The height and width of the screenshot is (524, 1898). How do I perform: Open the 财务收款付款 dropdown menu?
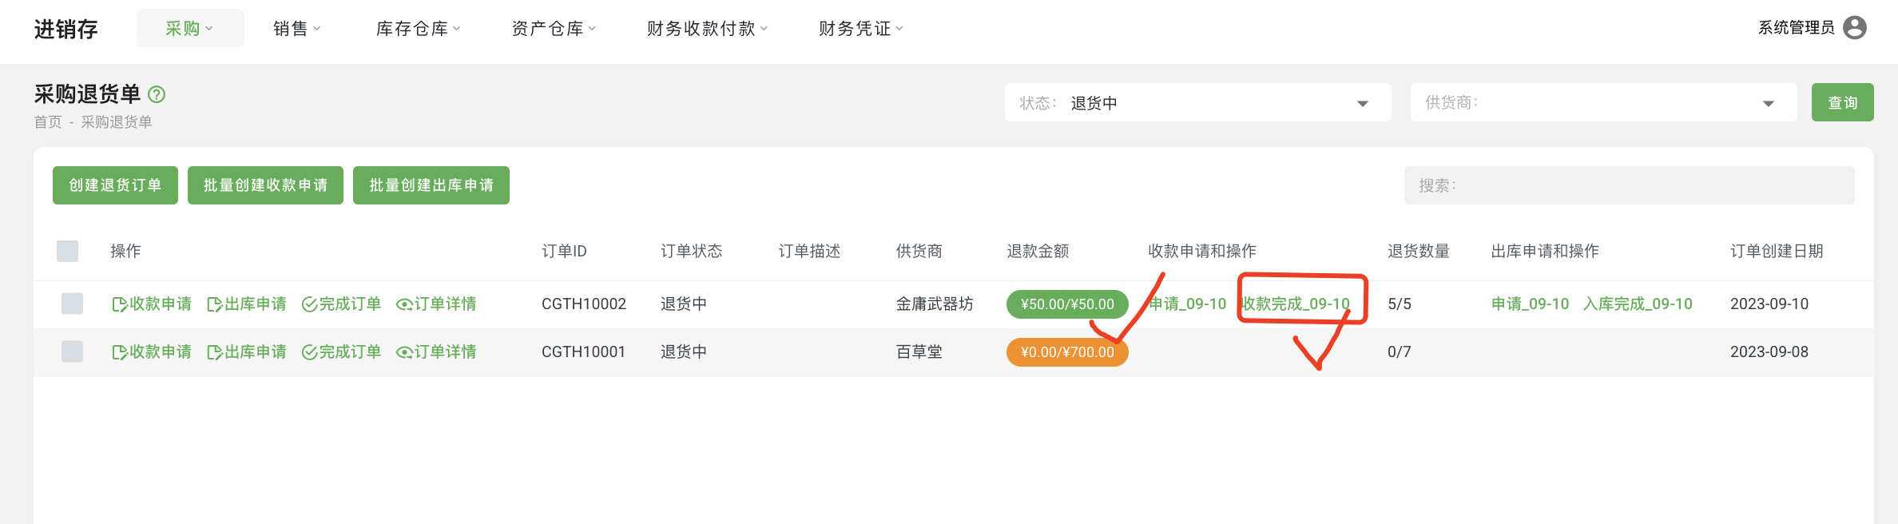(706, 28)
